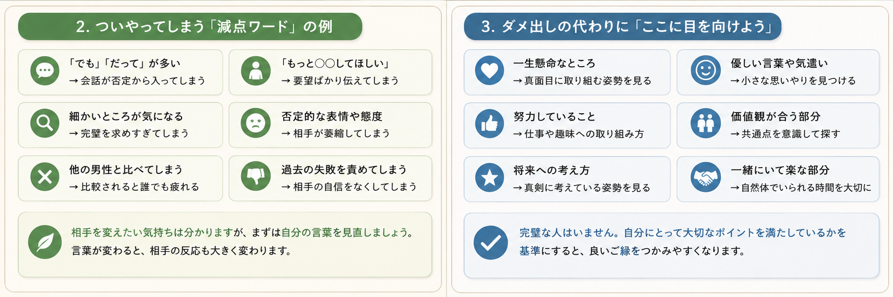Click the thumbs-up icon for 努力していること

[490, 125]
